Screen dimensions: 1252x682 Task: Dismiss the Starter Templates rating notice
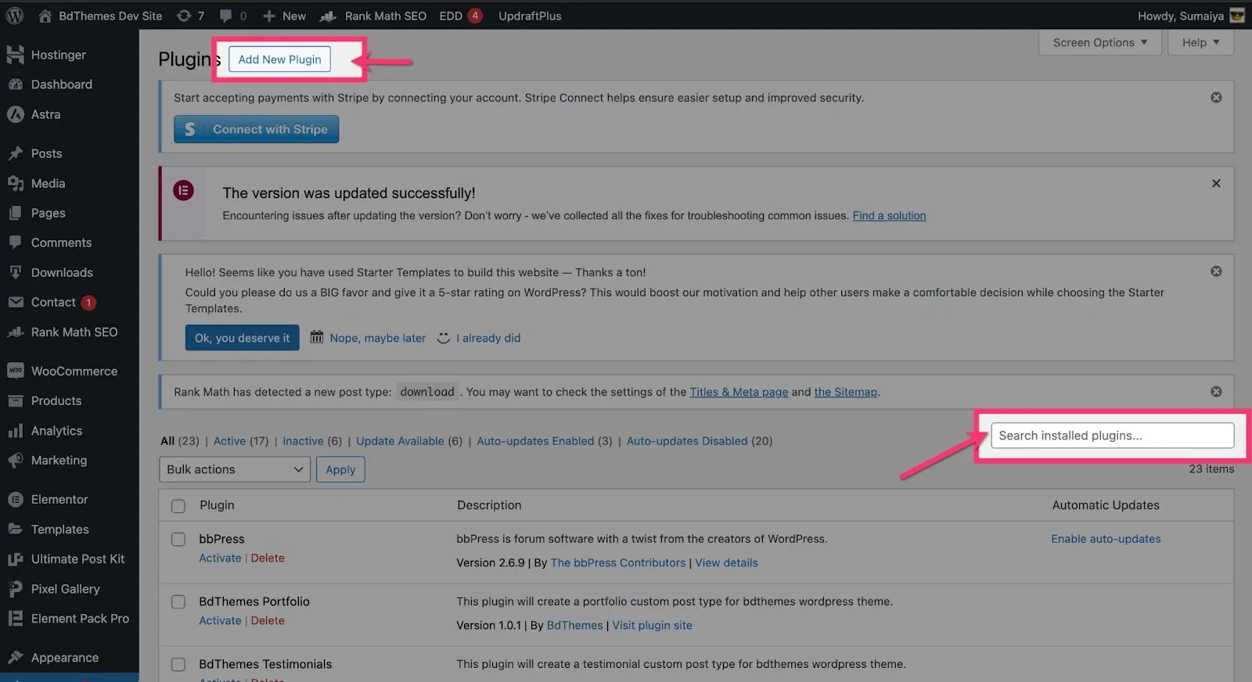tap(1216, 271)
